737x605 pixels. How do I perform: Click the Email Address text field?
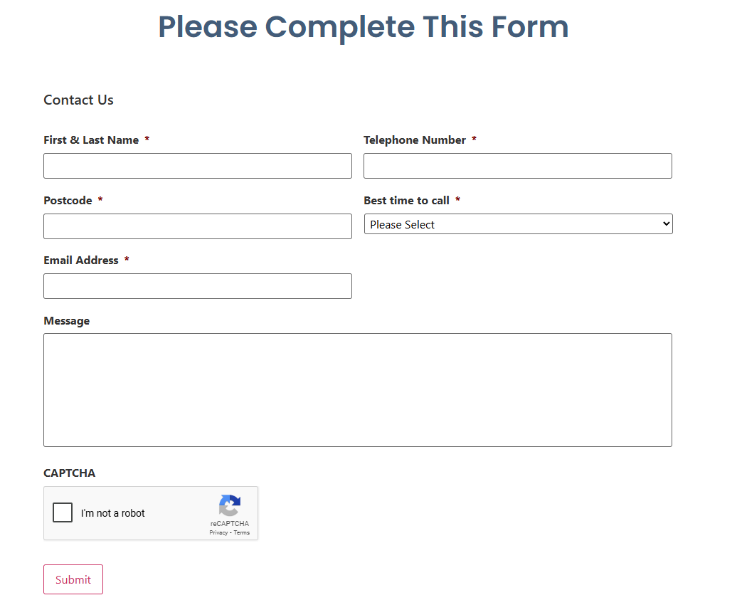pyautogui.click(x=197, y=286)
